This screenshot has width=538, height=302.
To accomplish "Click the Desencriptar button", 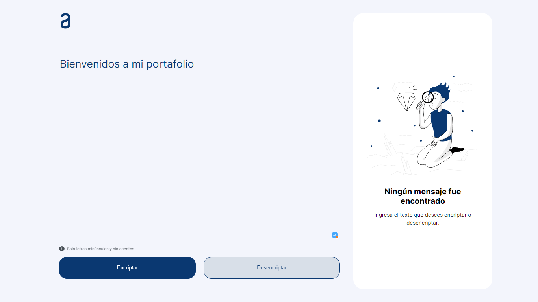I will [x=272, y=268].
